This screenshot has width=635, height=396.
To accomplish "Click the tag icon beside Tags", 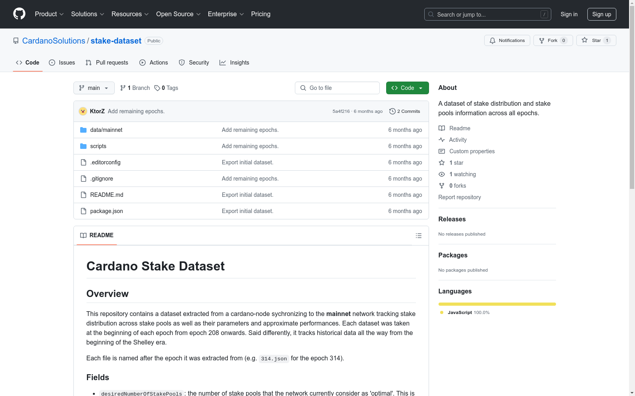I will 157,88.
